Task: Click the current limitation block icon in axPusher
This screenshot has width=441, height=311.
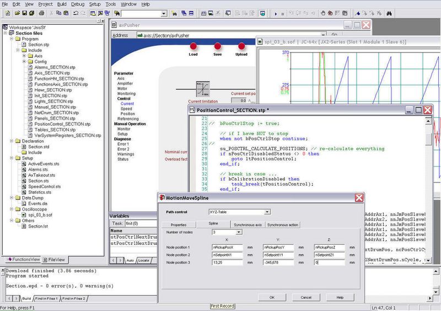Action: point(203,89)
